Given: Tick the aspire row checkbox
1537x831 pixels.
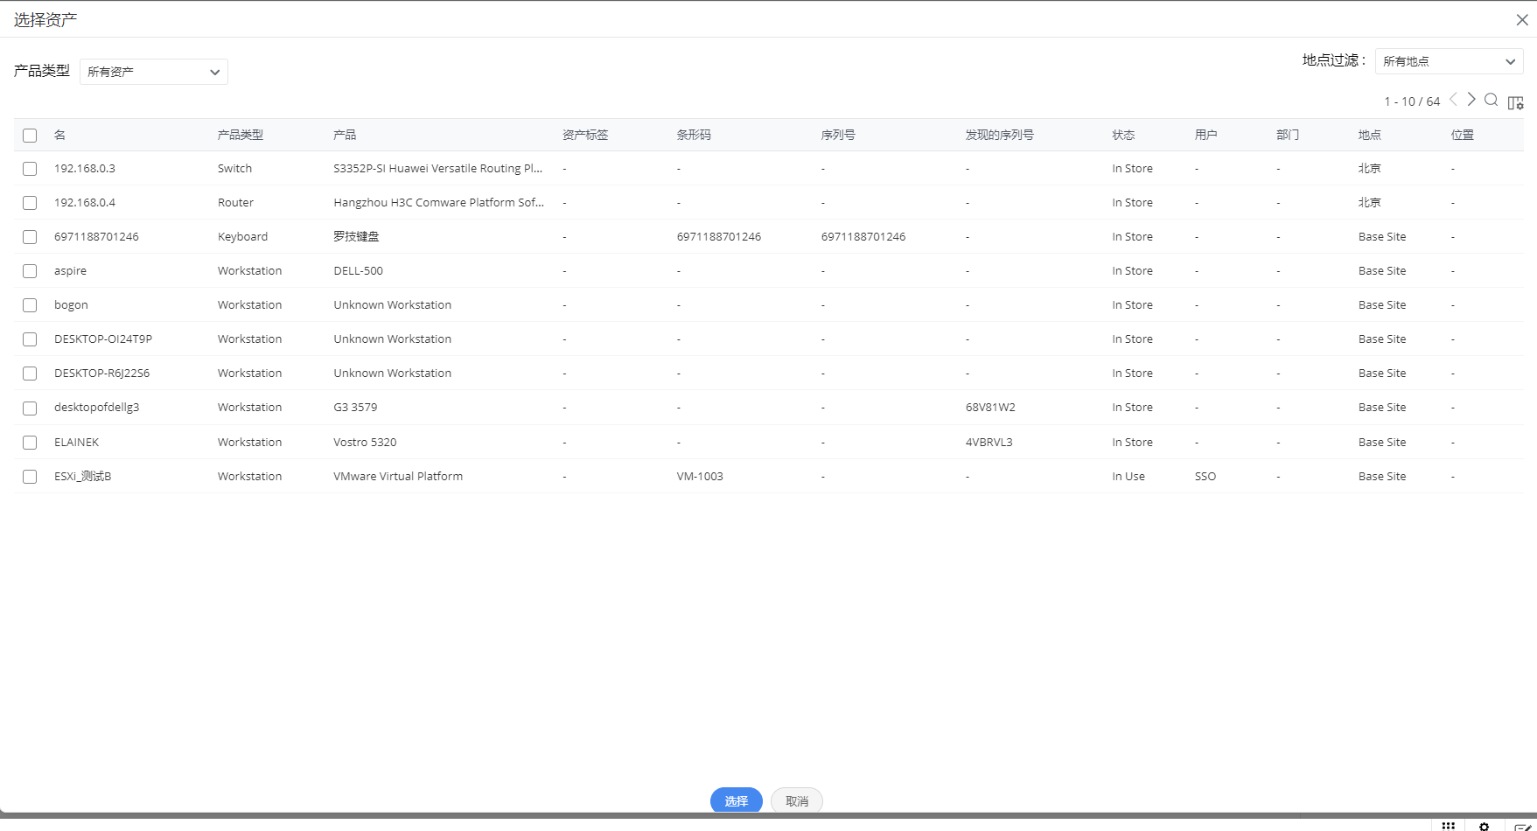Looking at the screenshot, I should [30, 271].
